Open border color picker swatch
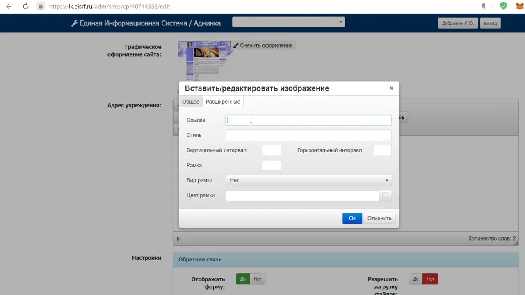Screen dimensions: 525x295 pos(385,195)
